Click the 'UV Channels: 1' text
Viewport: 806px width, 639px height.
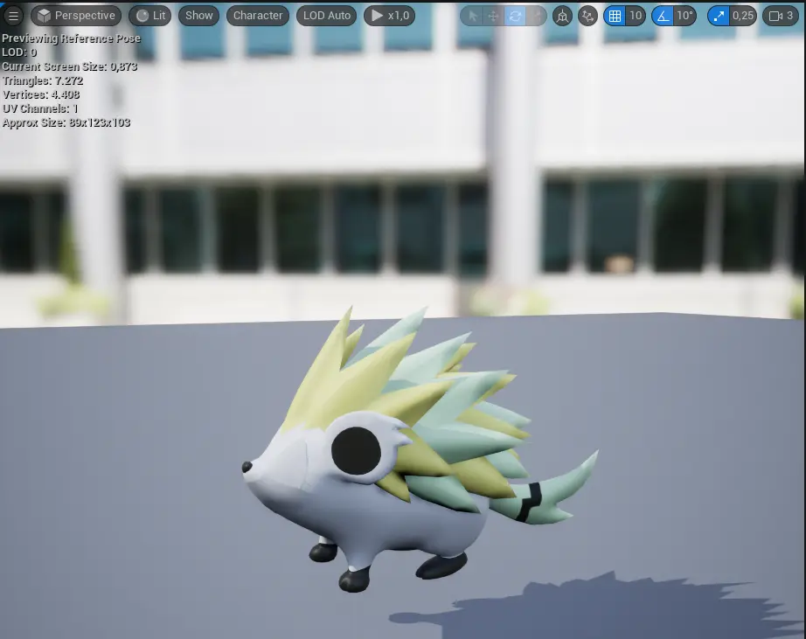pos(40,108)
